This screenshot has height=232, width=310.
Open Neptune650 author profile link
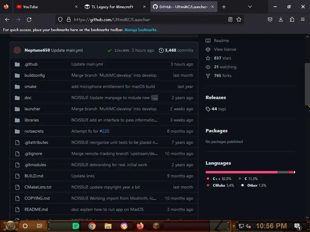tap(37, 50)
